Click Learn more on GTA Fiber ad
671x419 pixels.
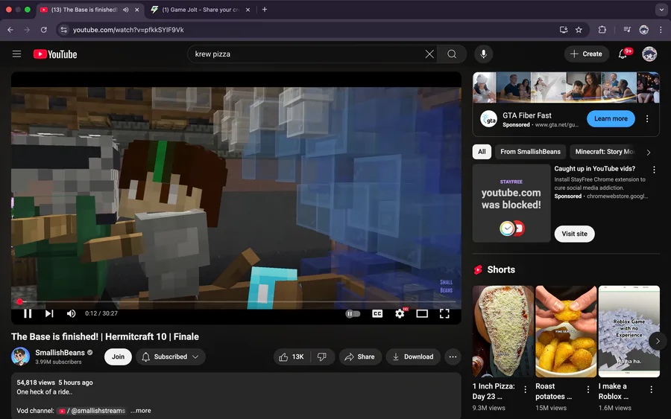coord(611,119)
